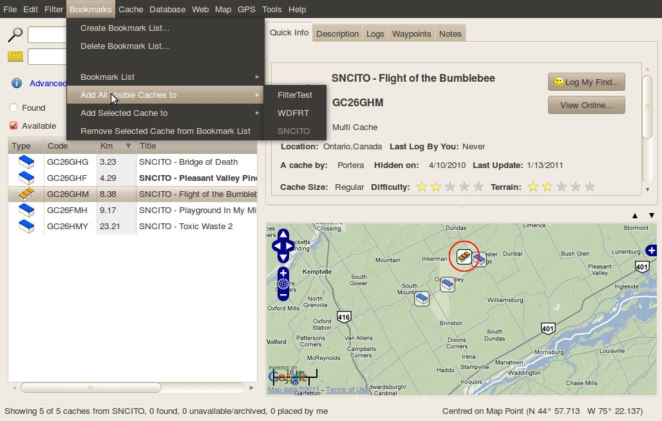
Task: Sort the list by the Type column header
Action: coord(26,145)
